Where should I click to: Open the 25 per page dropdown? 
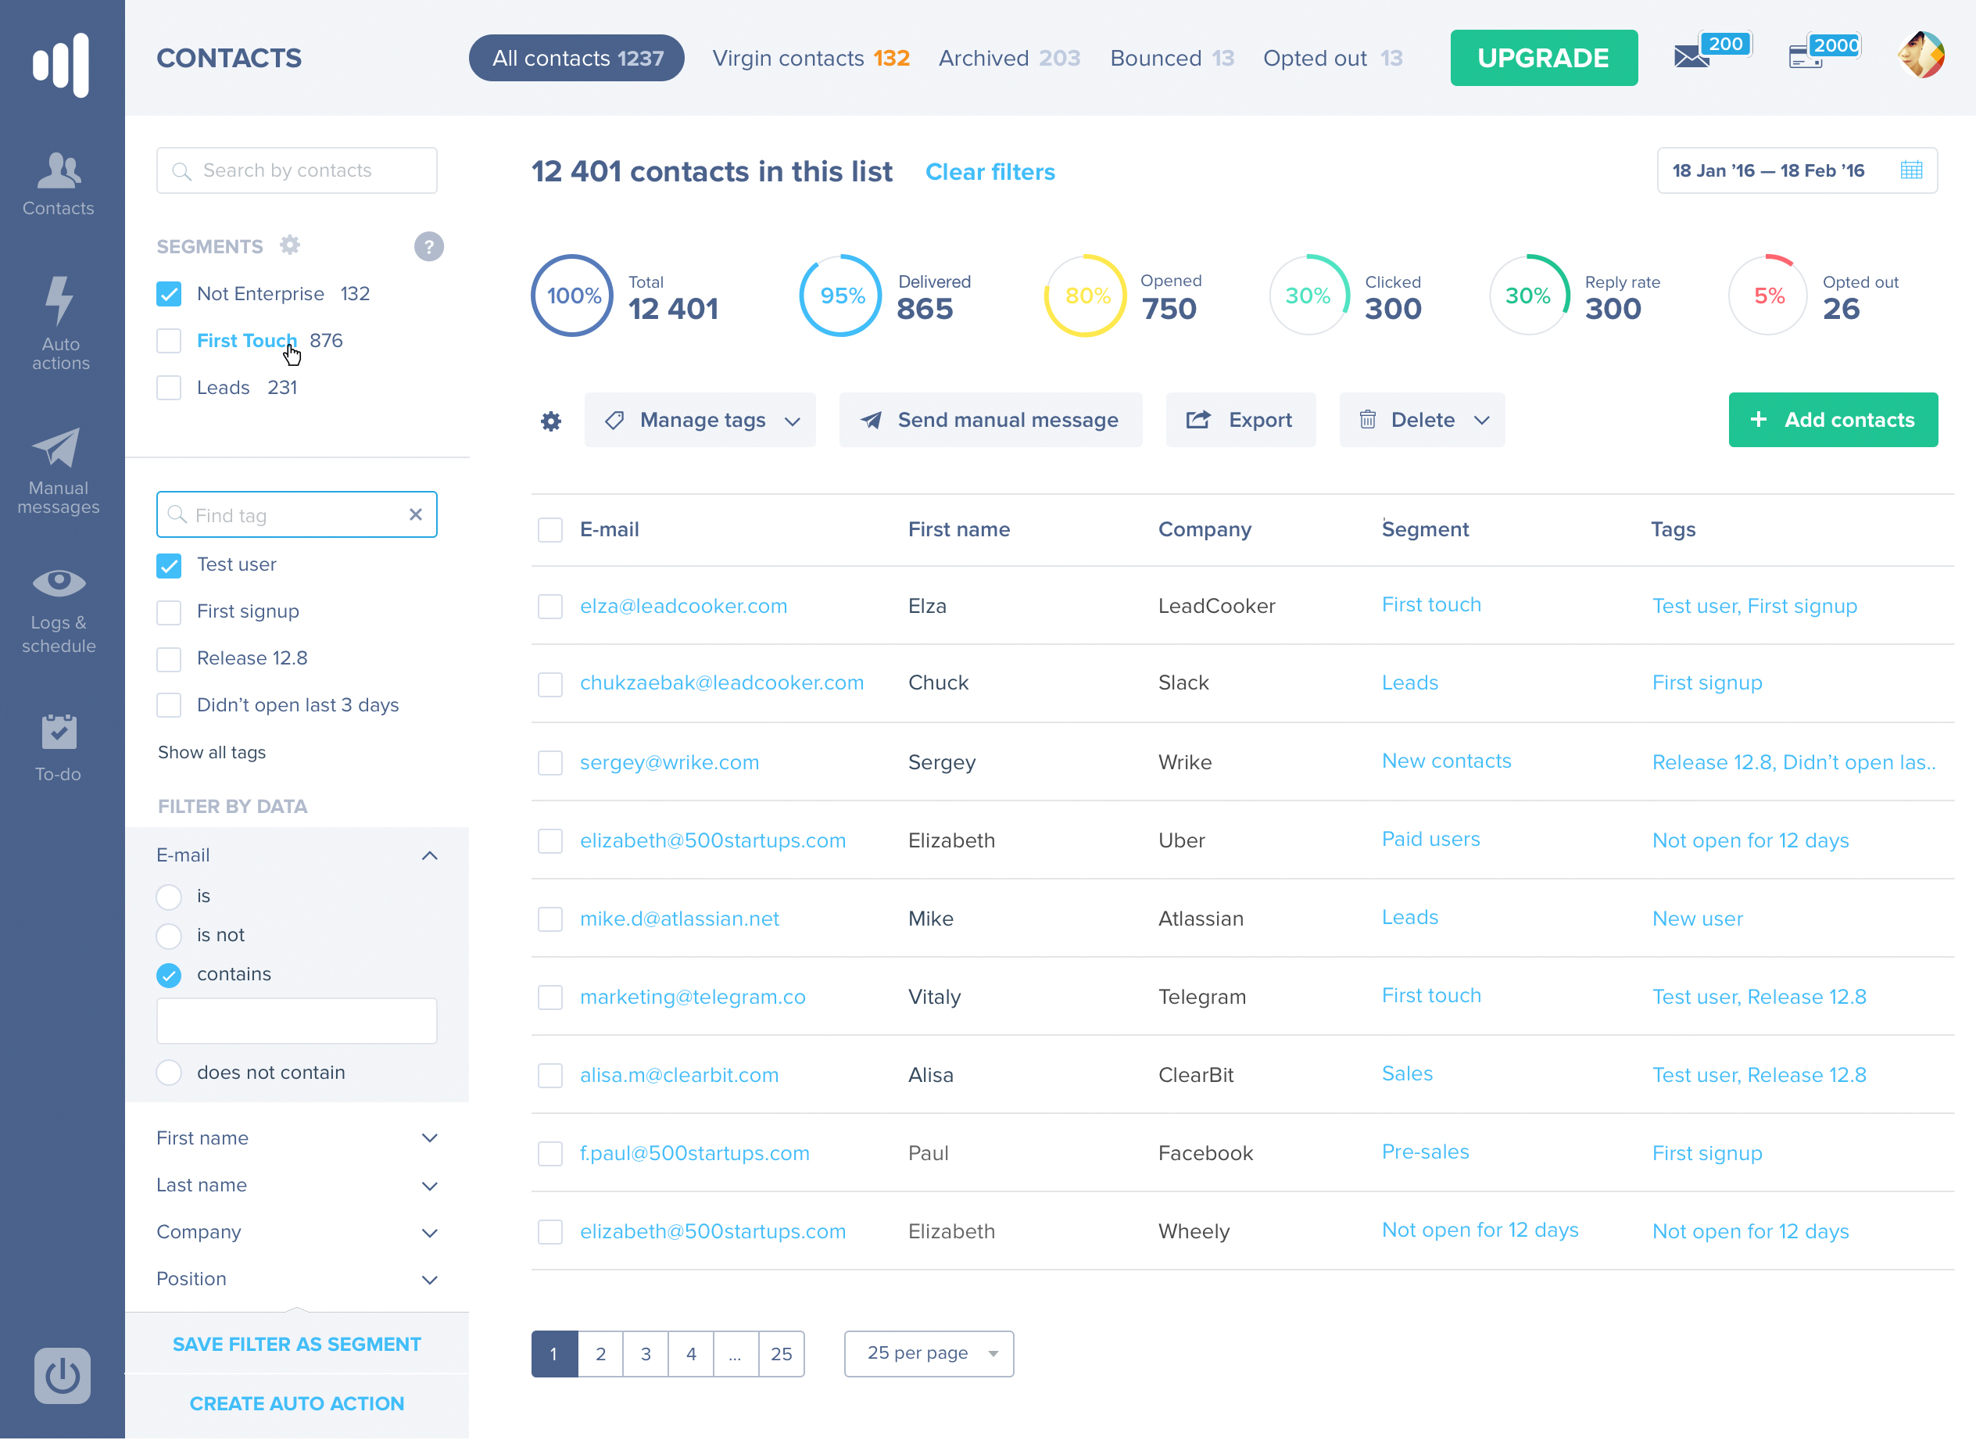[x=929, y=1354]
